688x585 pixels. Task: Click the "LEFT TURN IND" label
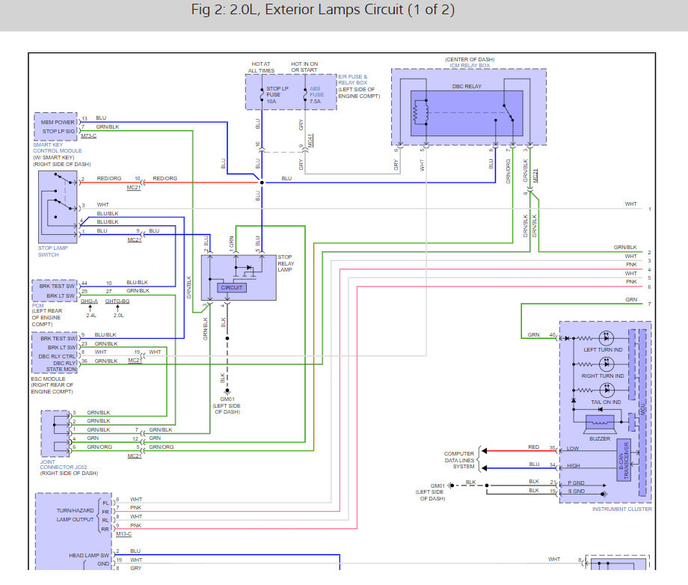click(603, 350)
